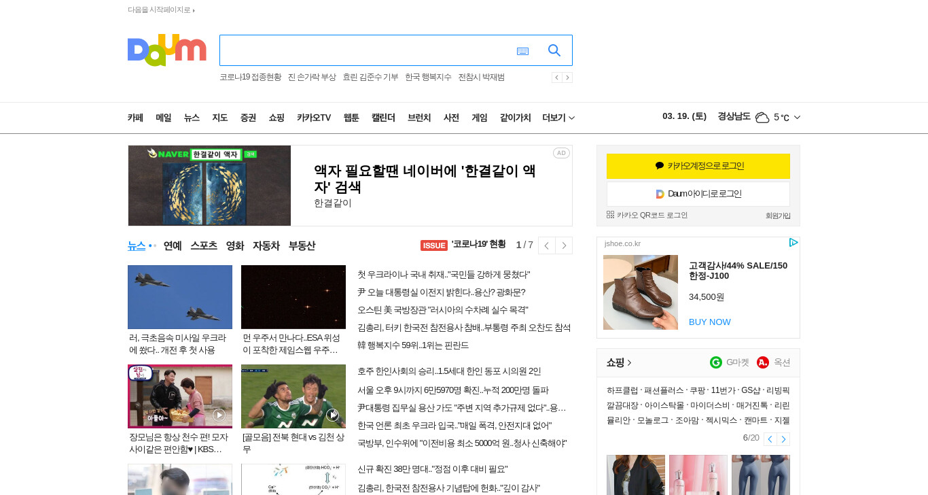928x495 pixels.
Task: Log in with 카카오계정으로 로그인 button
Action: click(698, 166)
